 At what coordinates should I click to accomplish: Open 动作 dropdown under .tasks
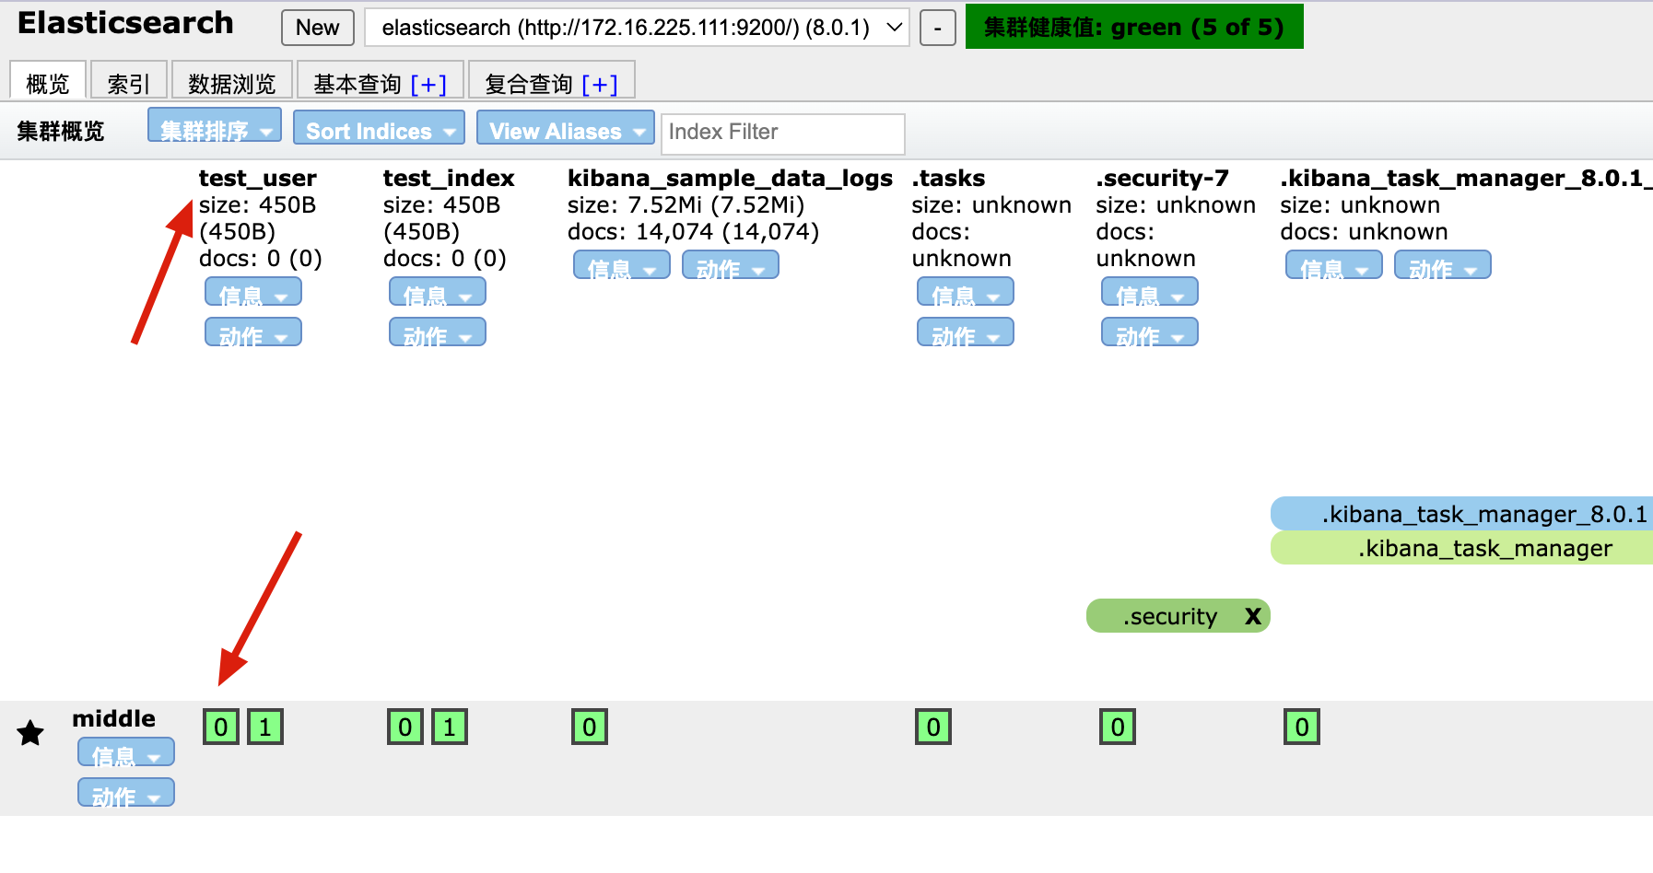[966, 332]
